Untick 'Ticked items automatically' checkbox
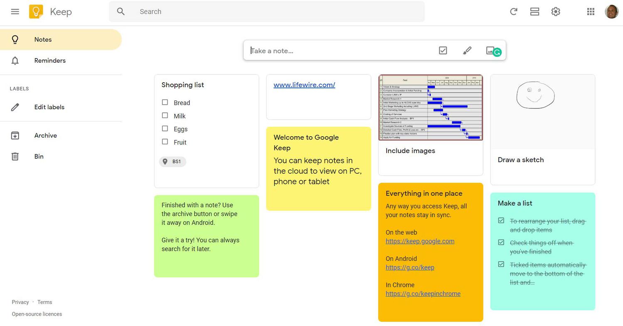The width and height of the screenshot is (623, 326). coord(501,264)
